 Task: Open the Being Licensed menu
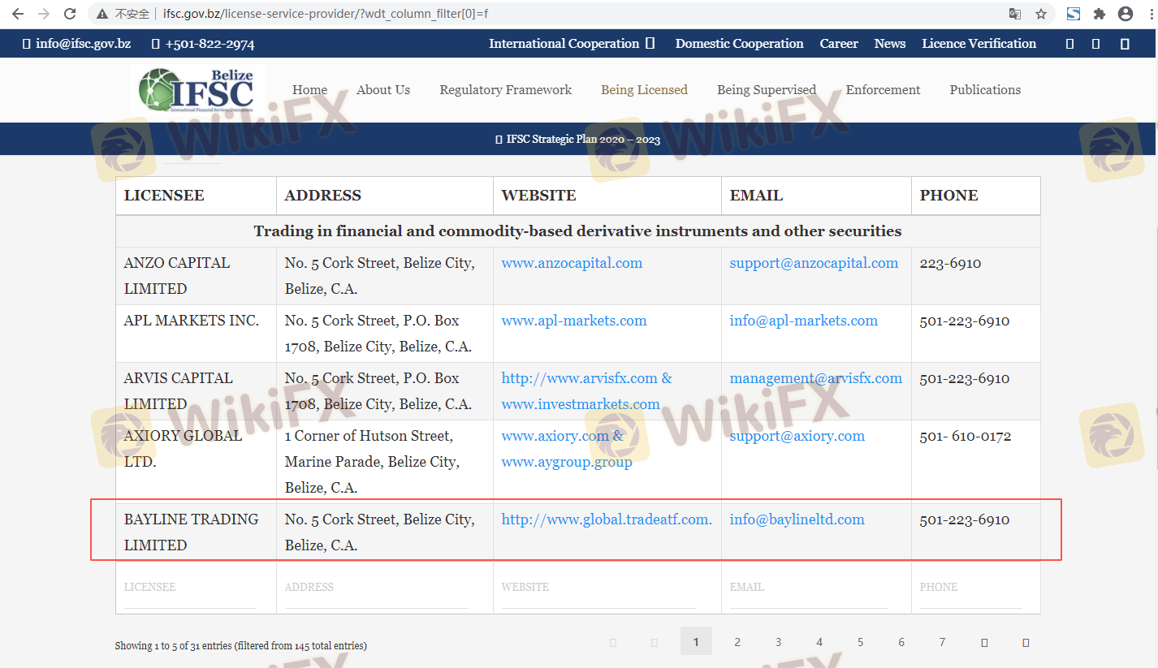(x=644, y=90)
